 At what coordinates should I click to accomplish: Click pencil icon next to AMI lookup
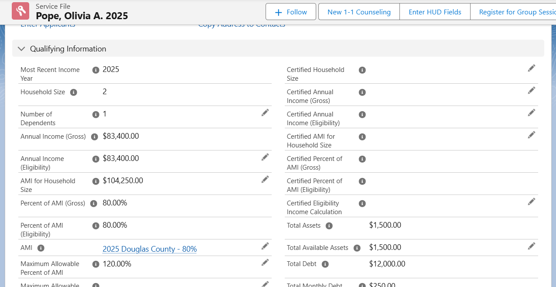tap(265, 246)
